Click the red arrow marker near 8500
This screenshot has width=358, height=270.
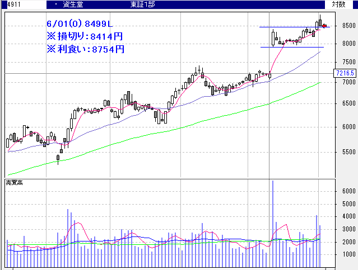(325, 26)
